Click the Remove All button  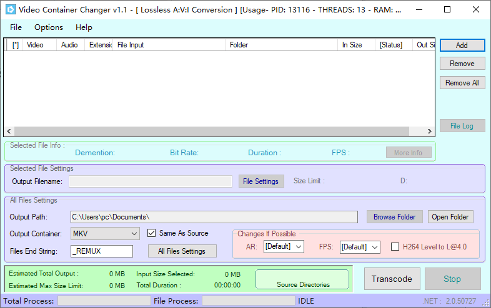[x=462, y=83]
